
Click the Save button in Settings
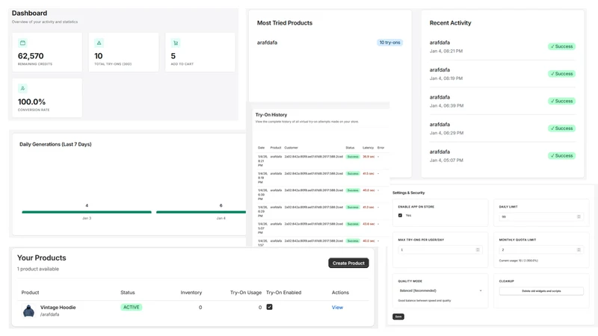[x=398, y=317]
